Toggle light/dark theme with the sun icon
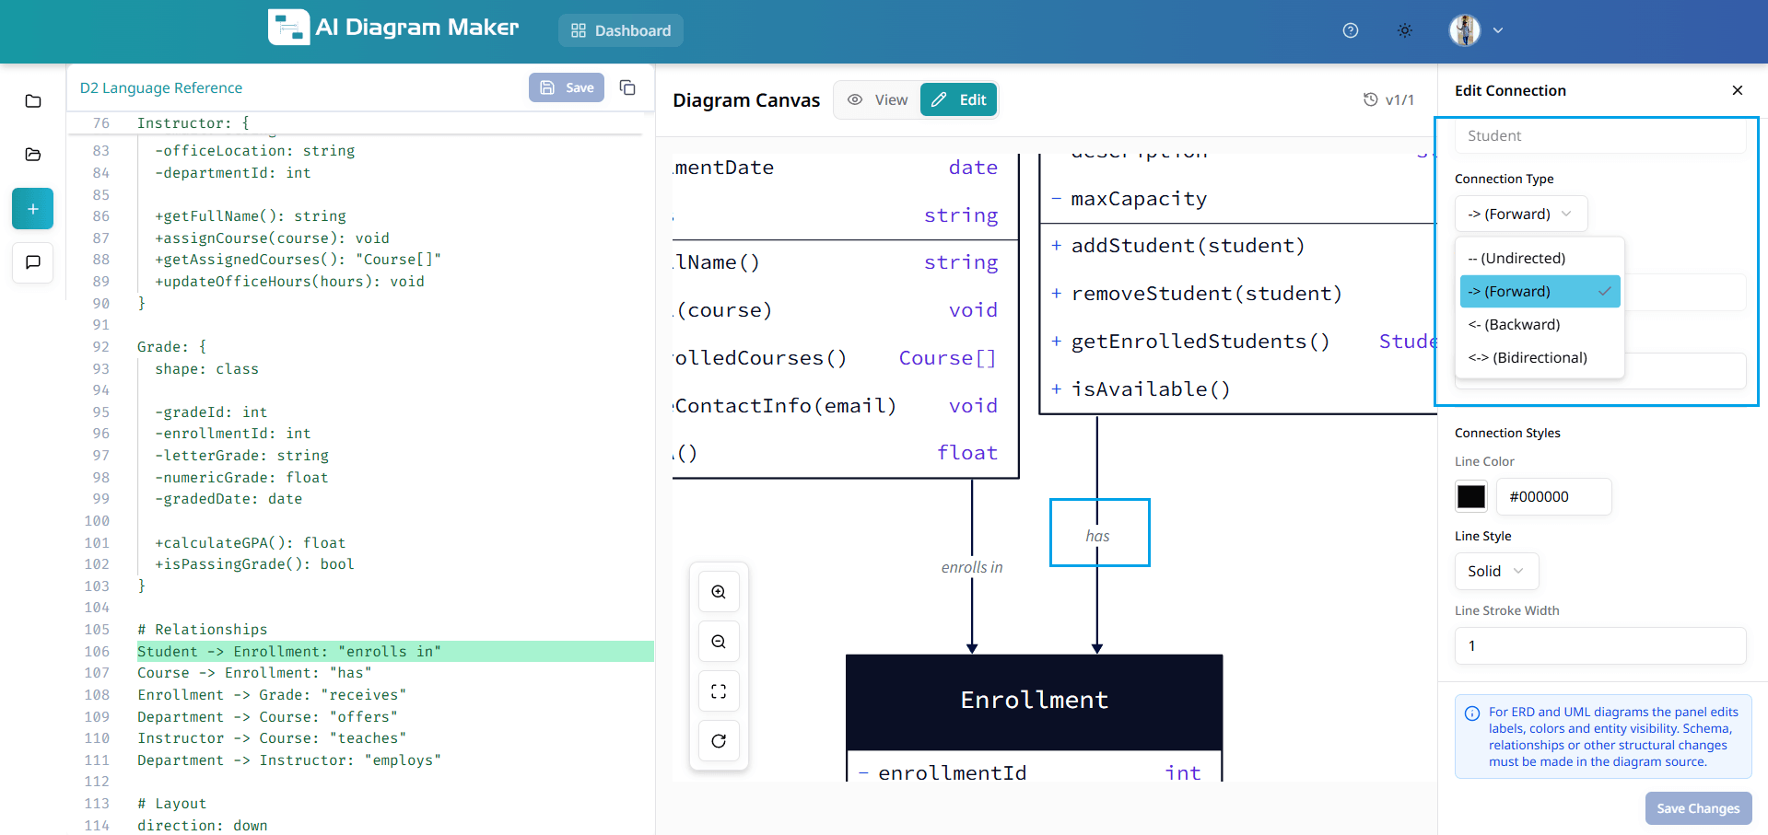Viewport: 1768px width, 835px height. [1404, 30]
